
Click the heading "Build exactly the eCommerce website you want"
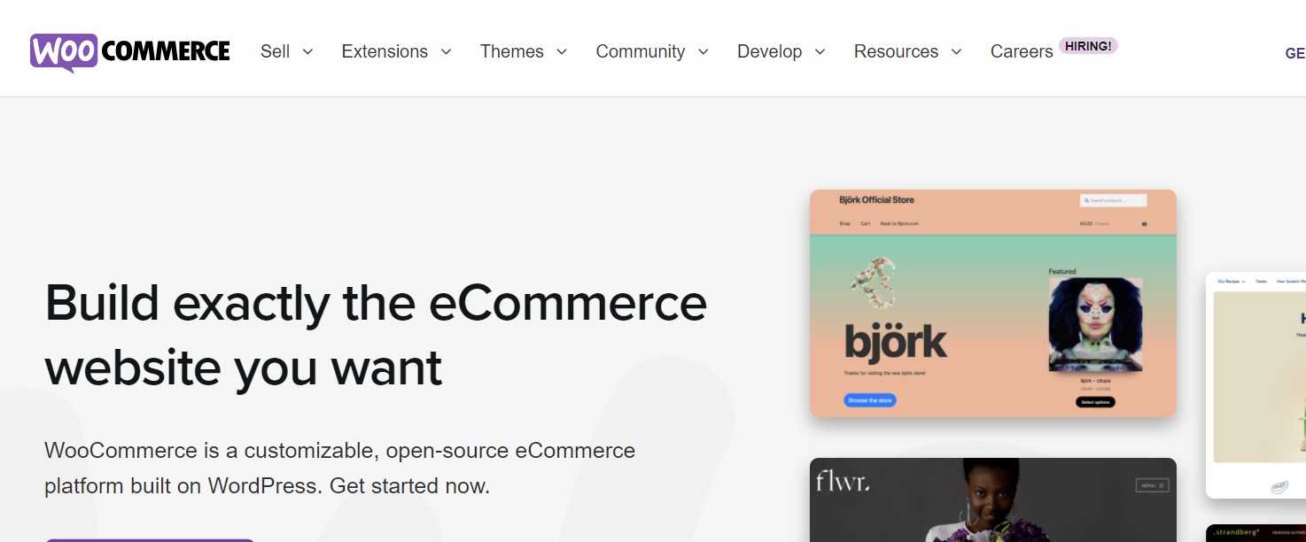pos(376,335)
